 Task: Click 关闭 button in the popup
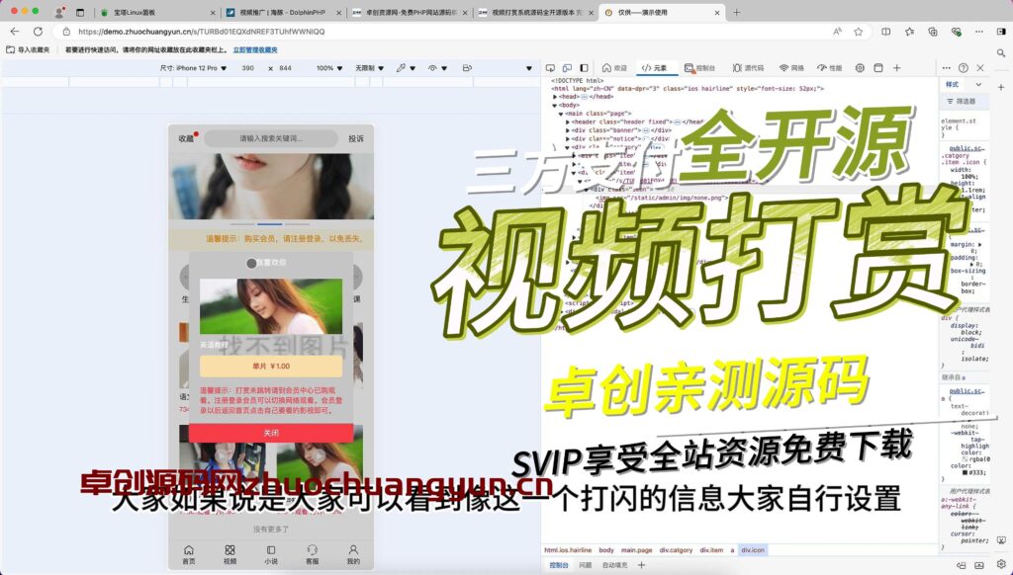click(x=271, y=433)
